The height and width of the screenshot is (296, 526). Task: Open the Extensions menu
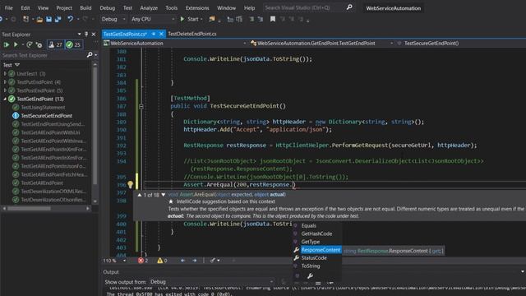coord(197,7)
